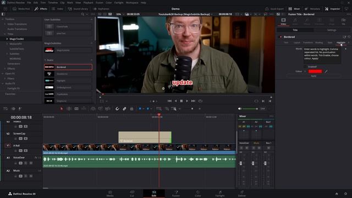Open the File menu
This screenshot has width=352, height=198.
[29, 3]
